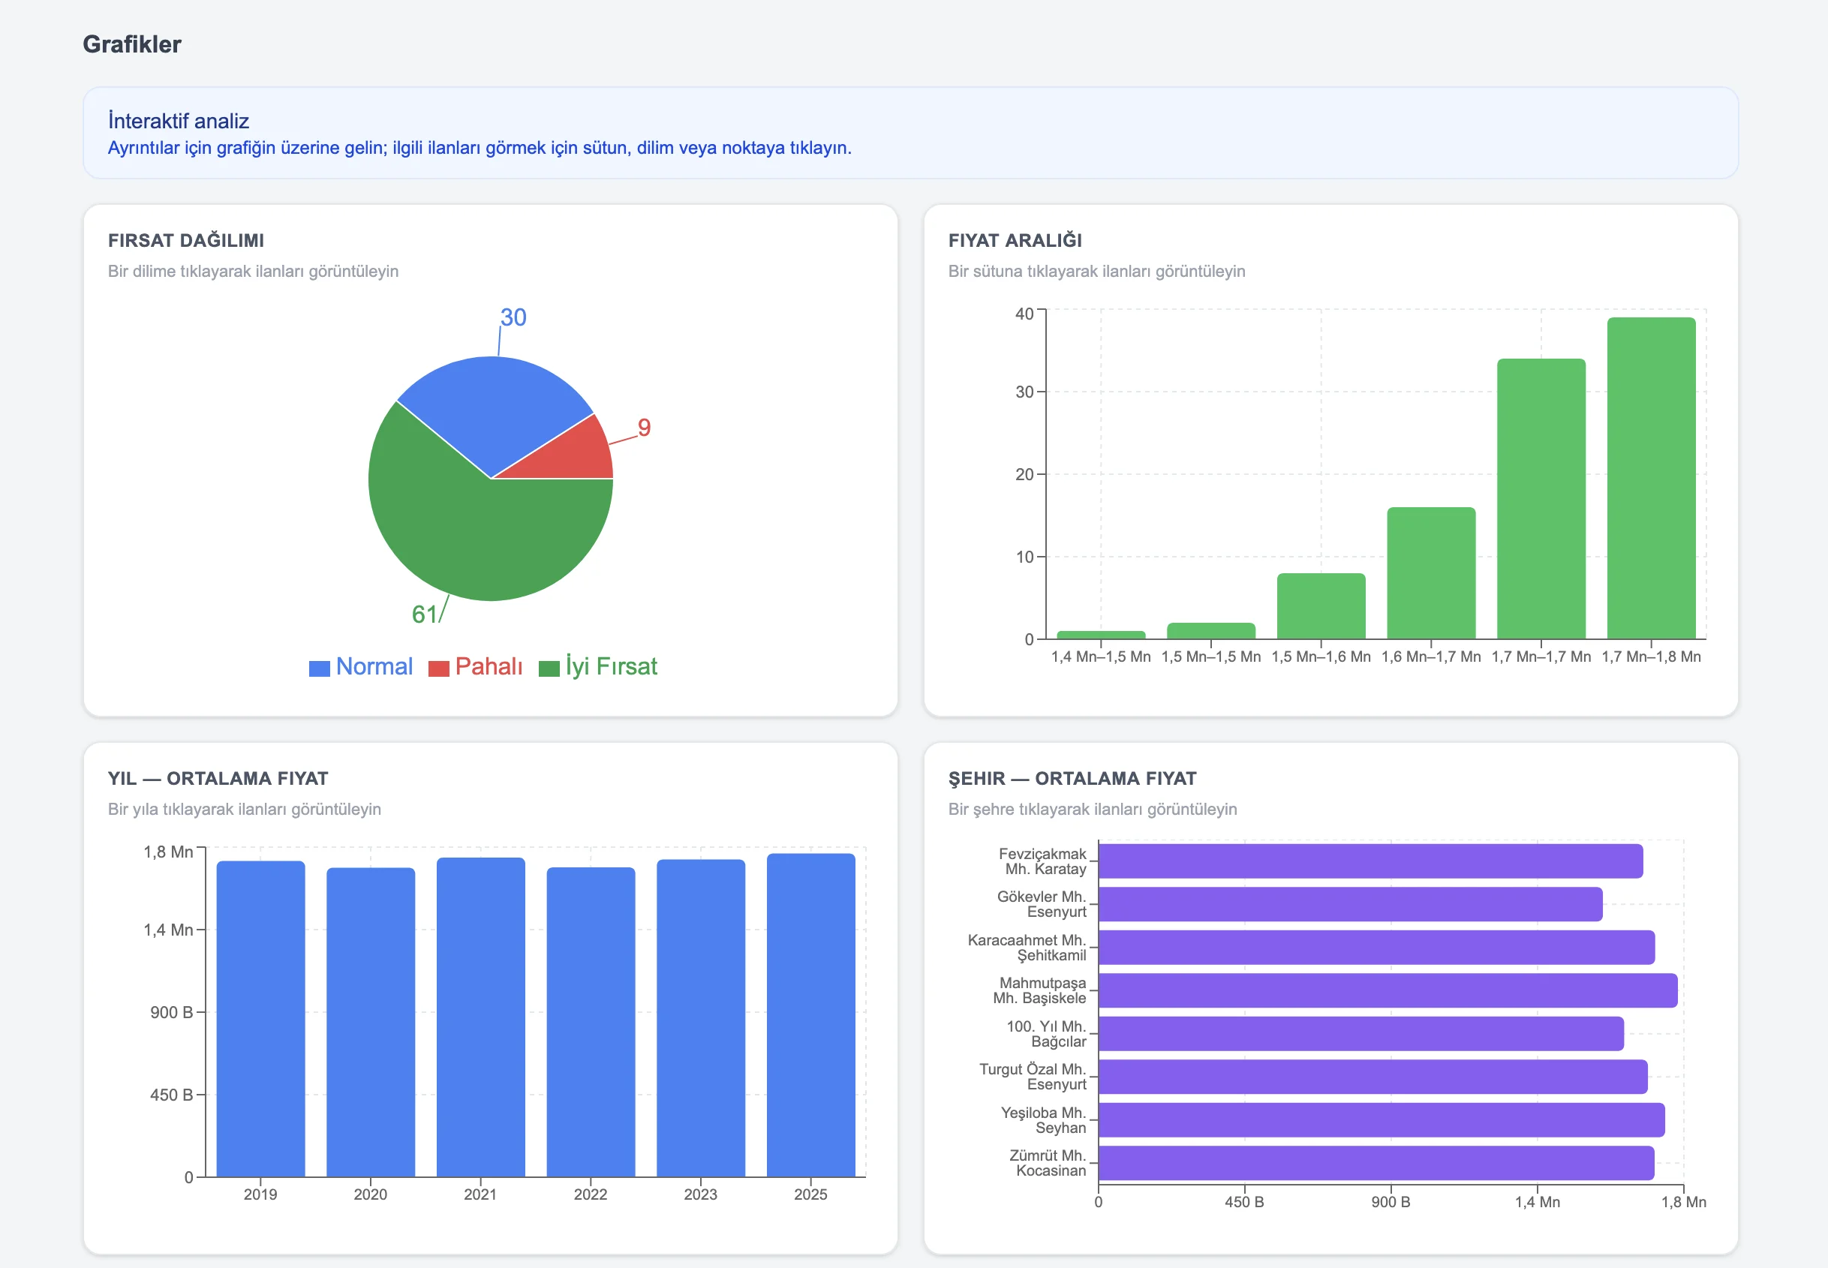Click the hint text 'Bir sütuna tıklayarak ilanları görüntüleyin'
The width and height of the screenshot is (1828, 1268).
coord(1097,272)
